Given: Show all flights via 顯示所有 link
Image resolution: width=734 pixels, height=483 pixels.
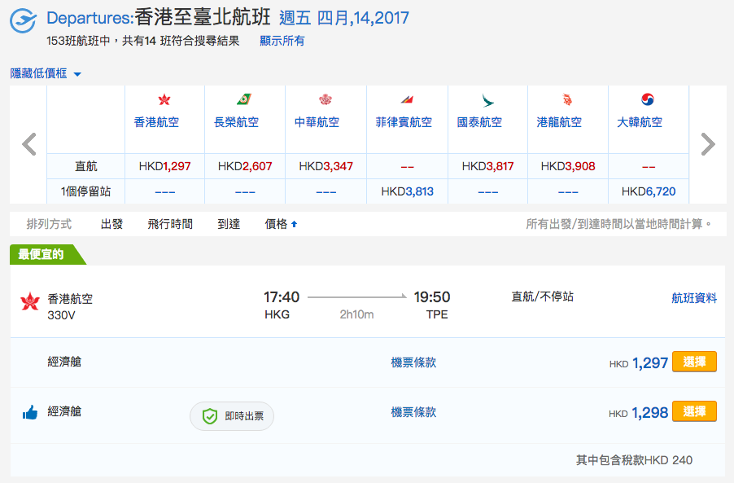Looking at the screenshot, I should coord(282,41).
